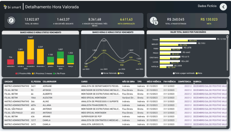Click the 'Meta Compensação' 6.411,43 card

tap(126, 21)
